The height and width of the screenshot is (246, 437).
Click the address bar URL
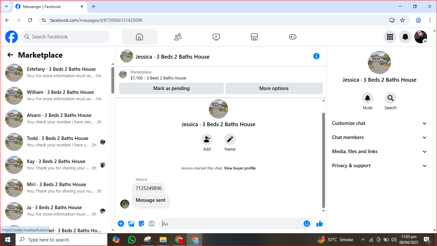96,20
